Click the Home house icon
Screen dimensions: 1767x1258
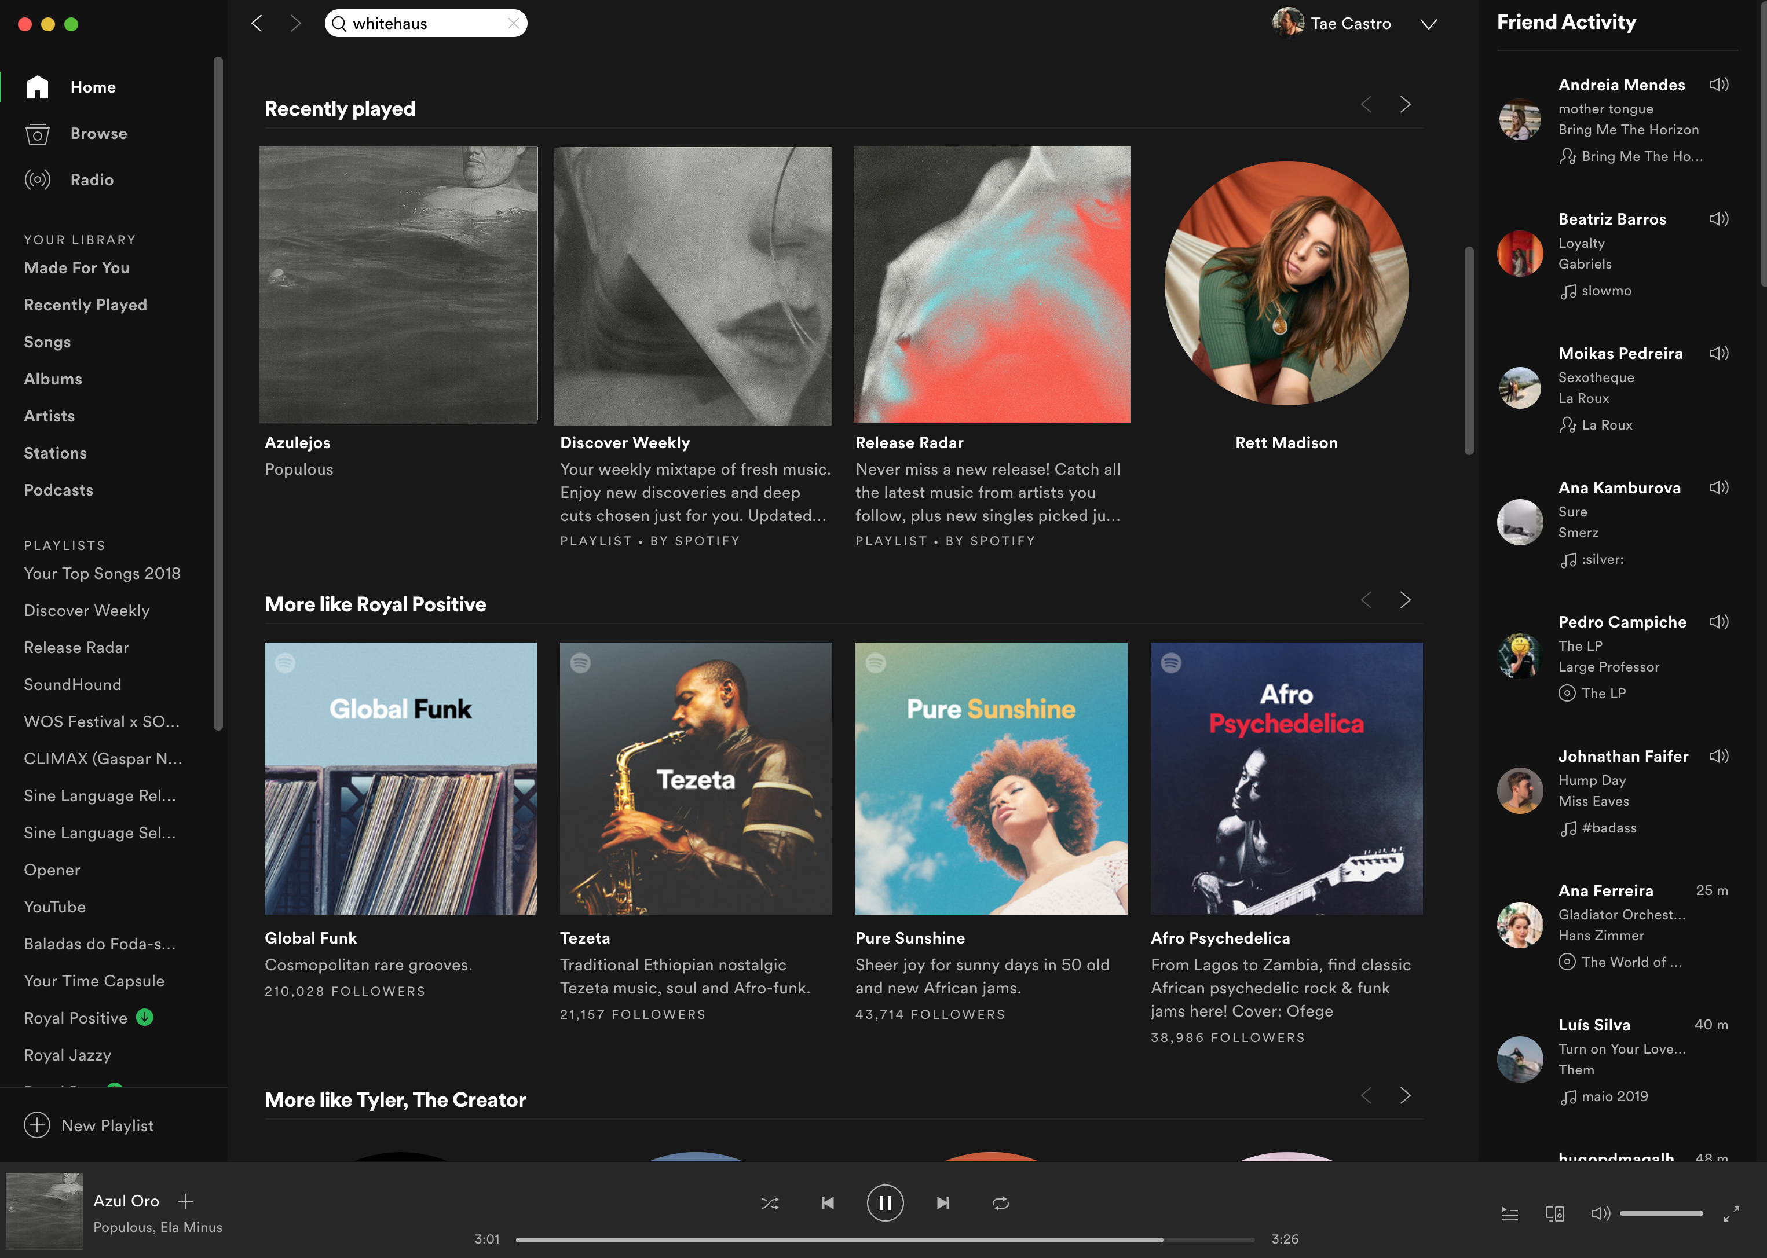pos(37,87)
